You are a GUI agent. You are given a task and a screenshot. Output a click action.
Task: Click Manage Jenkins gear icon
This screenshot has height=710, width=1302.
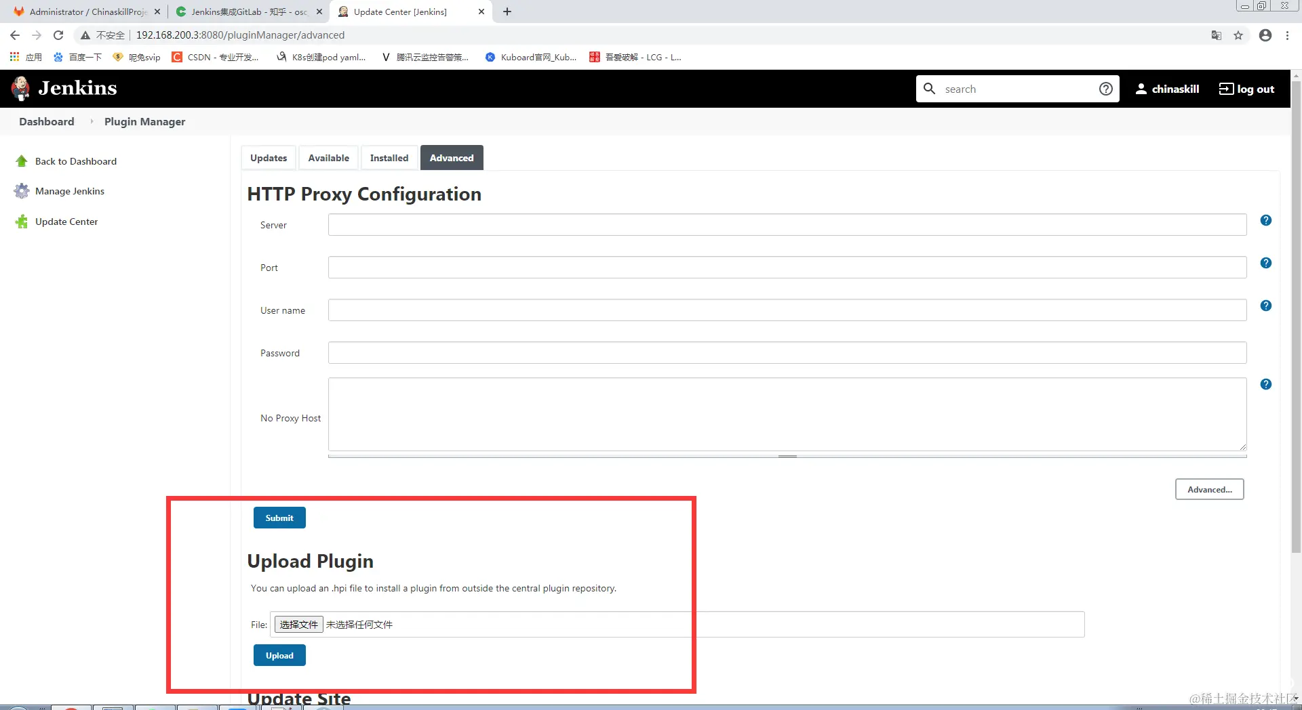pos(22,191)
